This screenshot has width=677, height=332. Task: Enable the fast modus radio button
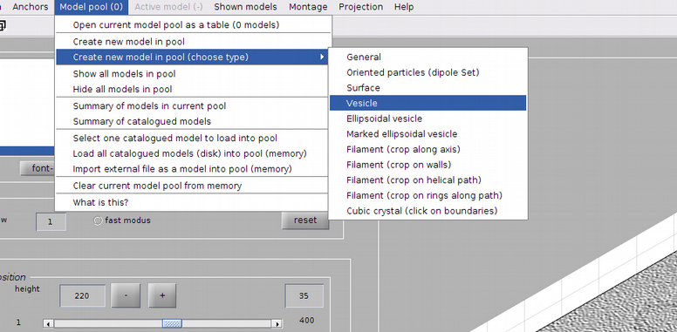tap(98, 220)
